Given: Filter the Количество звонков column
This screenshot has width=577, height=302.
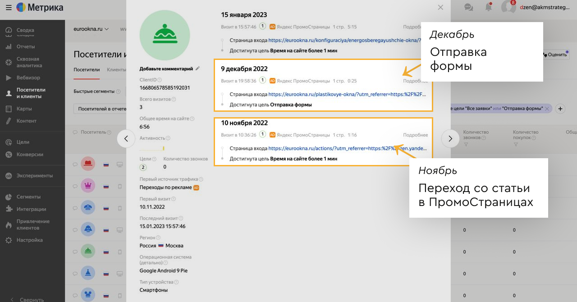Looking at the screenshot, I should (466, 145).
